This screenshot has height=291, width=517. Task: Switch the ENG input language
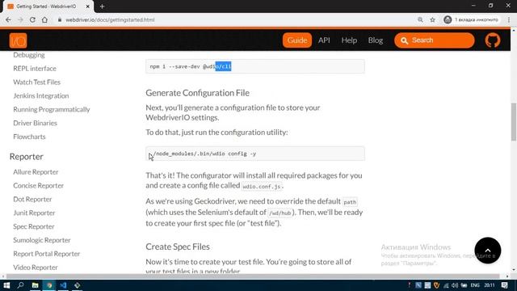[x=475, y=285]
